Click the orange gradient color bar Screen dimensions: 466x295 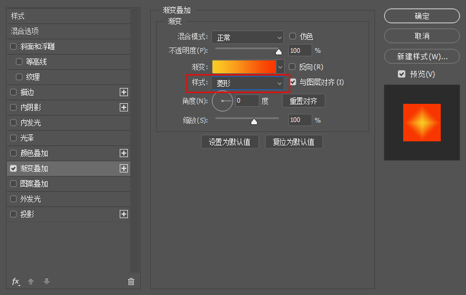pyautogui.click(x=244, y=67)
